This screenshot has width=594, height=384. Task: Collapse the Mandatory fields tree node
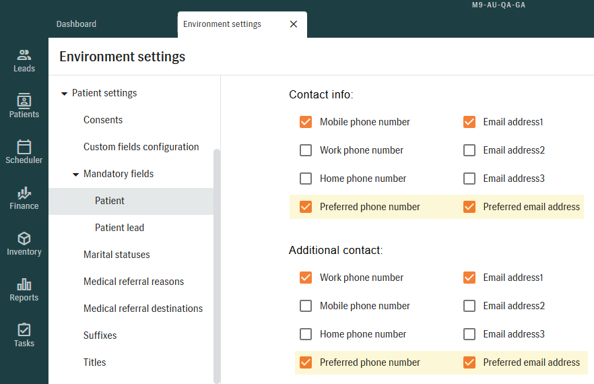pyautogui.click(x=76, y=174)
